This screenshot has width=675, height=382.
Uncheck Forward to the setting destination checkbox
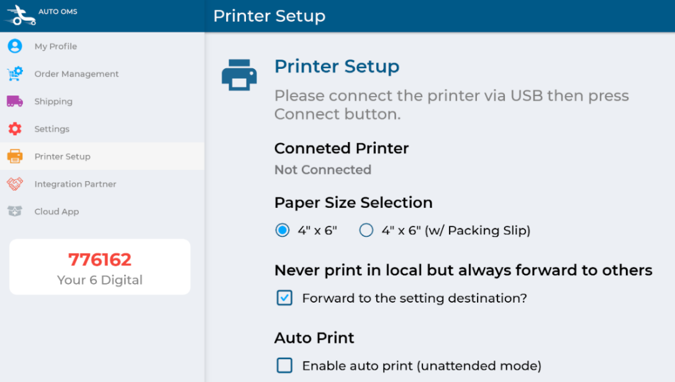[x=284, y=298]
